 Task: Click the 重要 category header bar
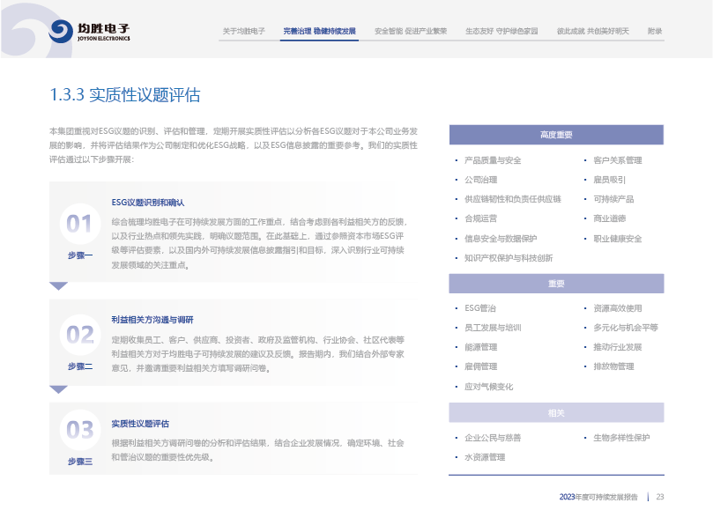click(x=555, y=284)
